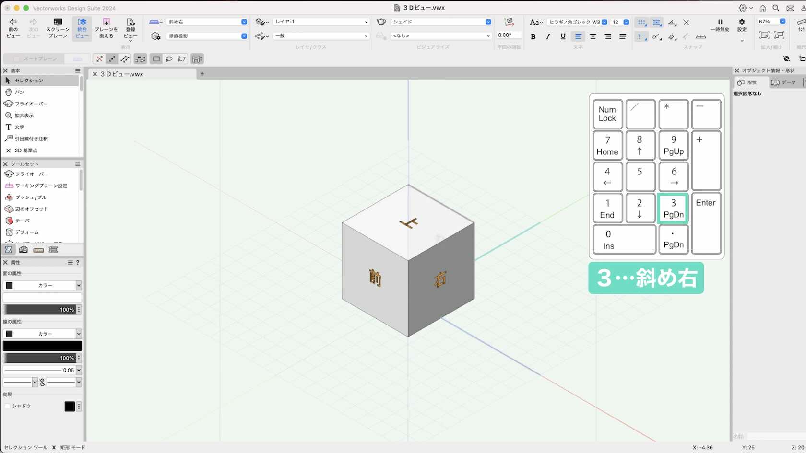Image resolution: width=806 pixels, height=453 pixels.
Task: Switch to the dimension tool set
Action: [38, 250]
